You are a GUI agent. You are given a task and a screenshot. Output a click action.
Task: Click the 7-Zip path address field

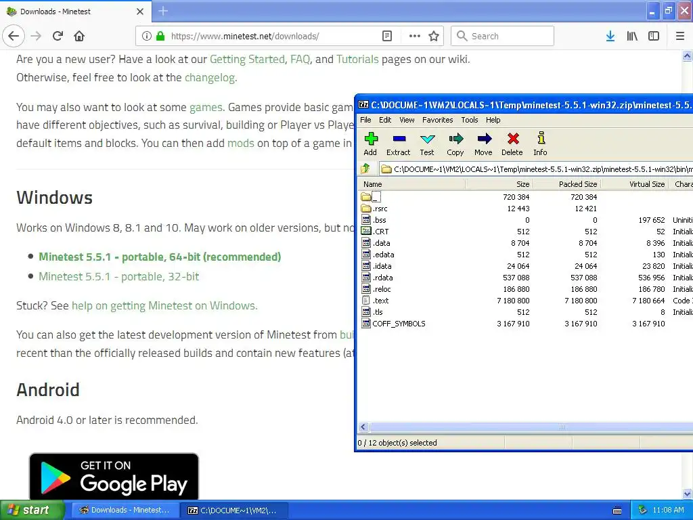click(x=536, y=169)
